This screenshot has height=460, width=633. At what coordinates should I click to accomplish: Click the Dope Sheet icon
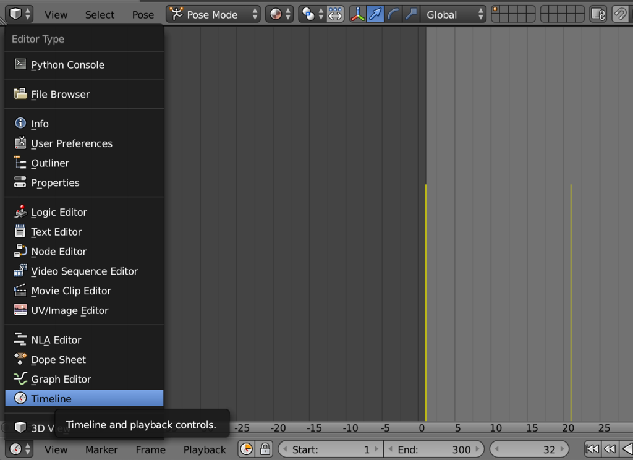(x=20, y=359)
